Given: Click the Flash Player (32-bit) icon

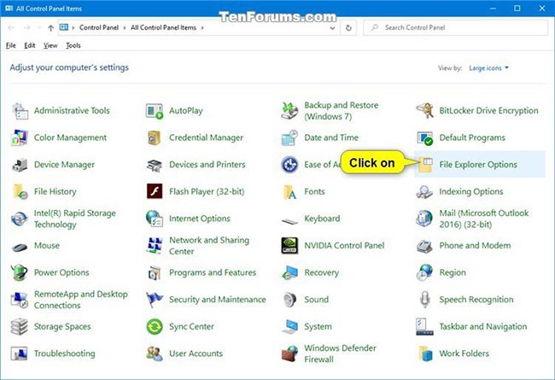Looking at the screenshot, I should pyautogui.click(x=155, y=191).
